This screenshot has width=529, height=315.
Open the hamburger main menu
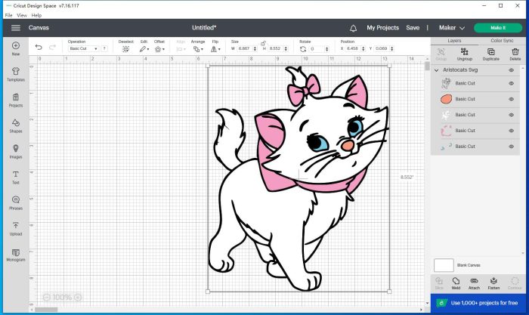(x=16, y=28)
